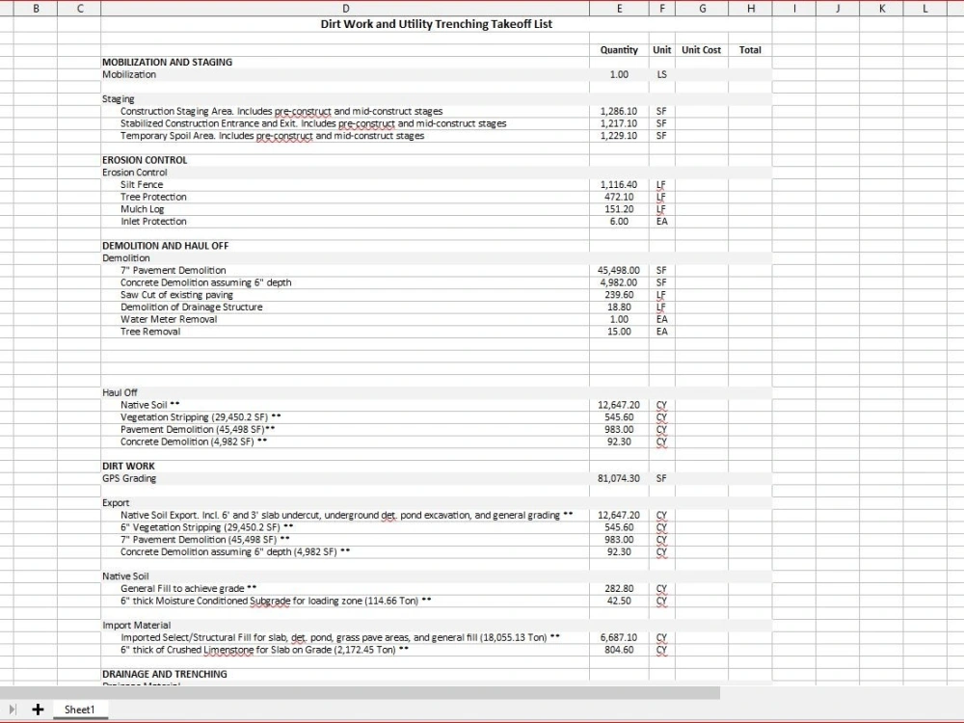Click the Inlet Protection EA unit cell
Screen dimensions: 964x723
click(661, 221)
